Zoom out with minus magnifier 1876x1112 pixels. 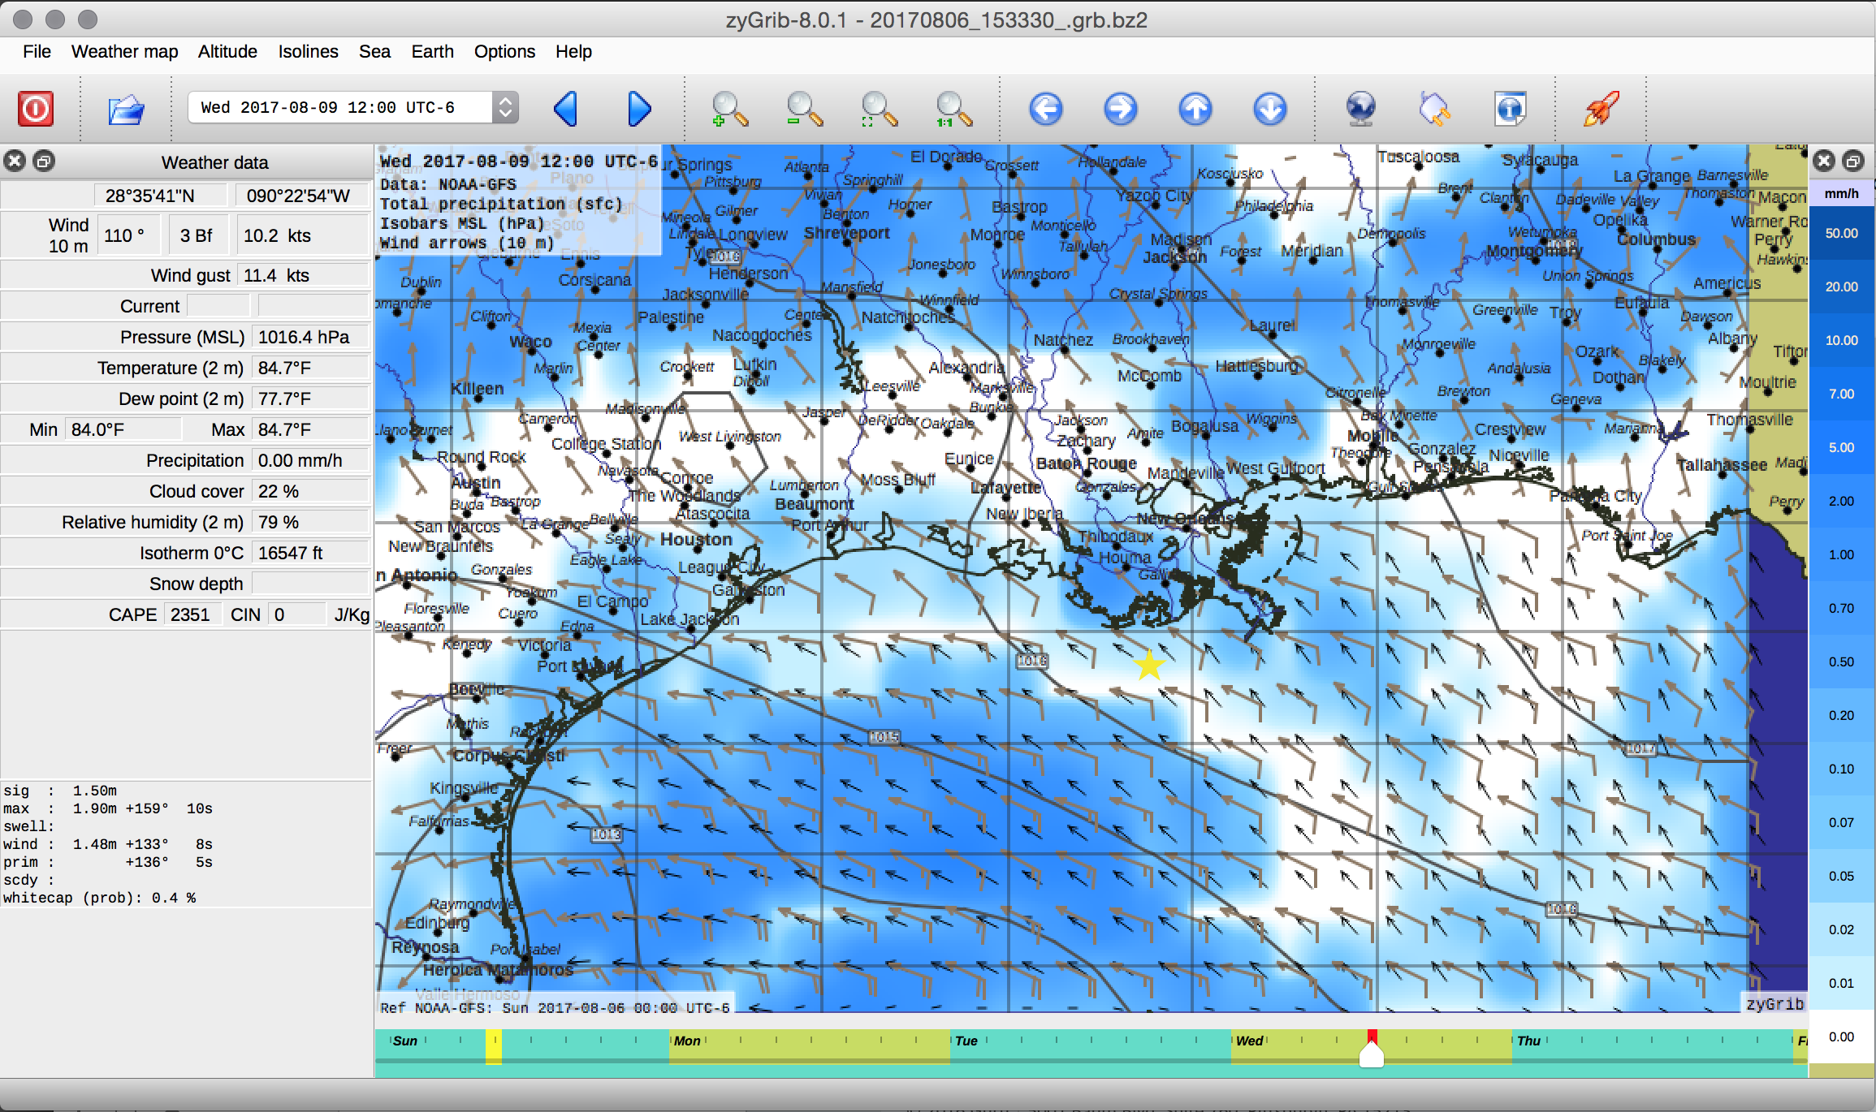804,109
